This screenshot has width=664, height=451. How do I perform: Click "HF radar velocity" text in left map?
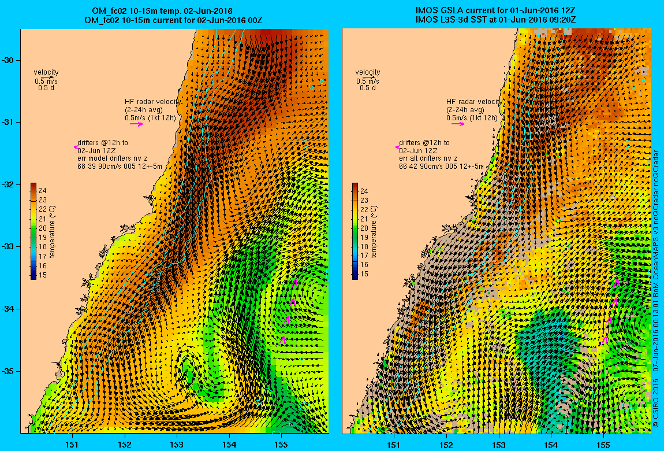[152, 102]
